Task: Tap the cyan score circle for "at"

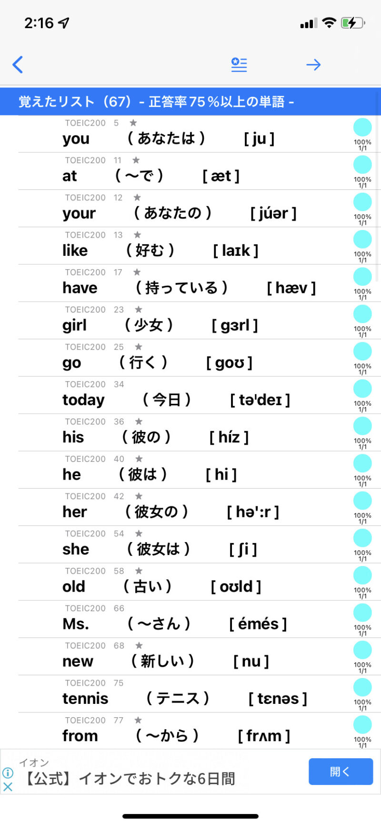Action: tap(362, 165)
